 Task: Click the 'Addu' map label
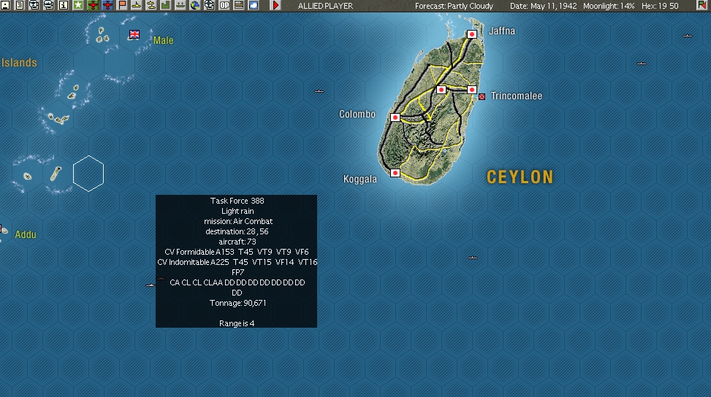click(26, 234)
